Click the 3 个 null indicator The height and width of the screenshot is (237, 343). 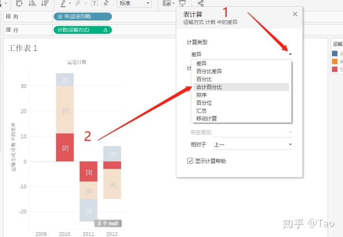(108, 224)
